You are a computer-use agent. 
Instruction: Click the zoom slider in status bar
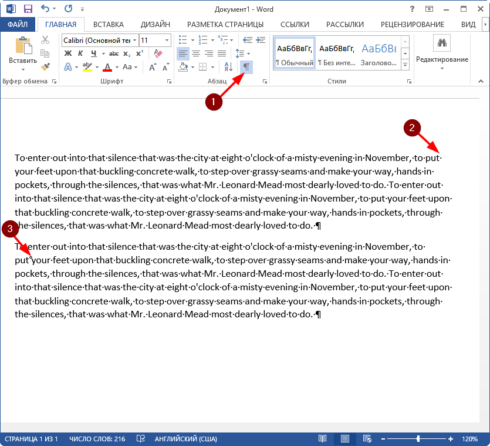tap(418, 439)
